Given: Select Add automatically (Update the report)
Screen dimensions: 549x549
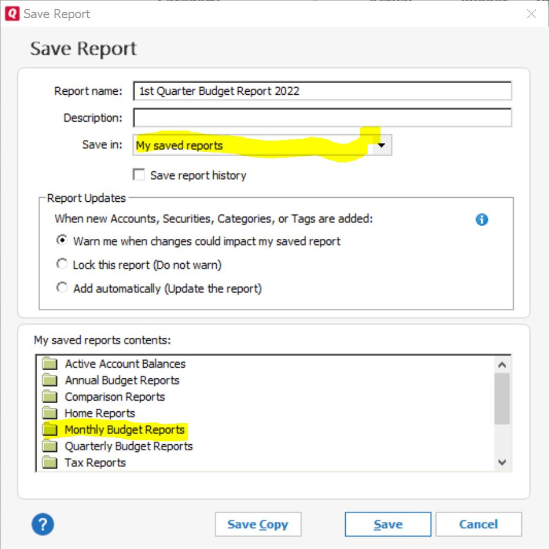Looking at the screenshot, I should [62, 288].
